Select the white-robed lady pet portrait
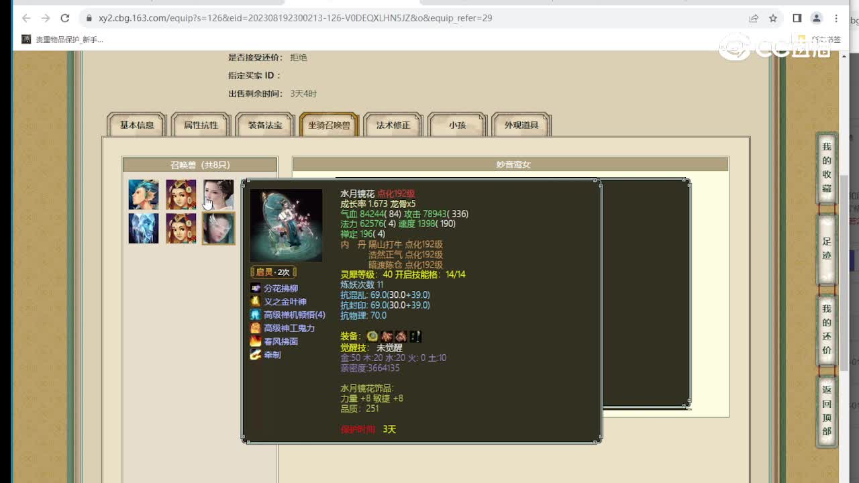 [219, 195]
